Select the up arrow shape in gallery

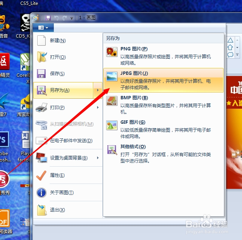pos(230,47)
